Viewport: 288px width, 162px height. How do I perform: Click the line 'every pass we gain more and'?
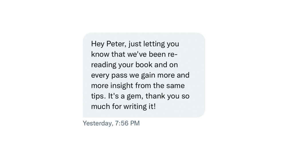(x=140, y=75)
